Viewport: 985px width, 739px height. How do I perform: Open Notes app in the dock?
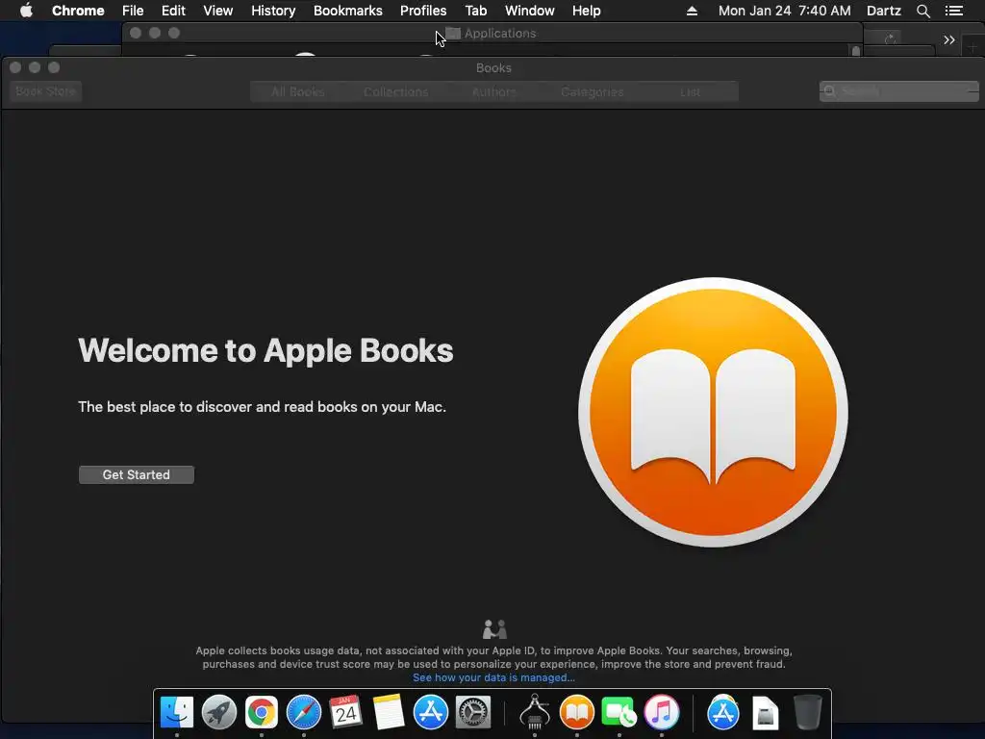(389, 712)
